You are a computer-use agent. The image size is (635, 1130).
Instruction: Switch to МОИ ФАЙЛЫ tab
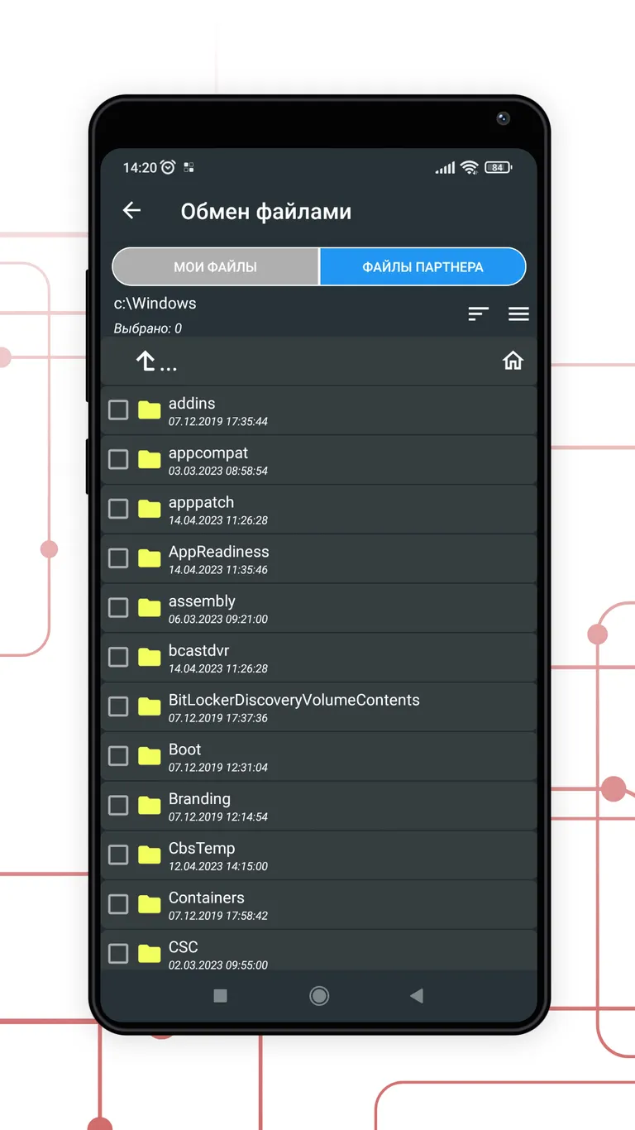[x=215, y=267]
